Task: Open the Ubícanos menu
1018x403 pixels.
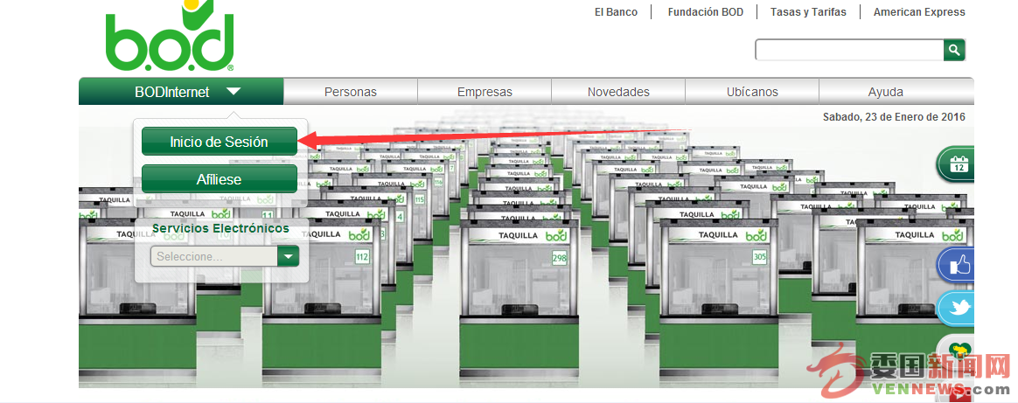Action: 752,92
